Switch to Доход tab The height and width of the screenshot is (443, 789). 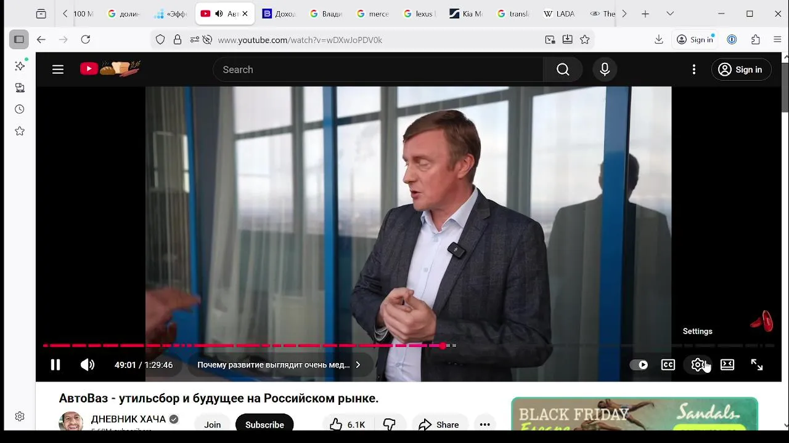click(x=279, y=14)
